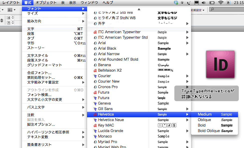Screen dimensions: 244x148
Task: Choose the Helvetica Bold Oblique style
Action: 215,131
